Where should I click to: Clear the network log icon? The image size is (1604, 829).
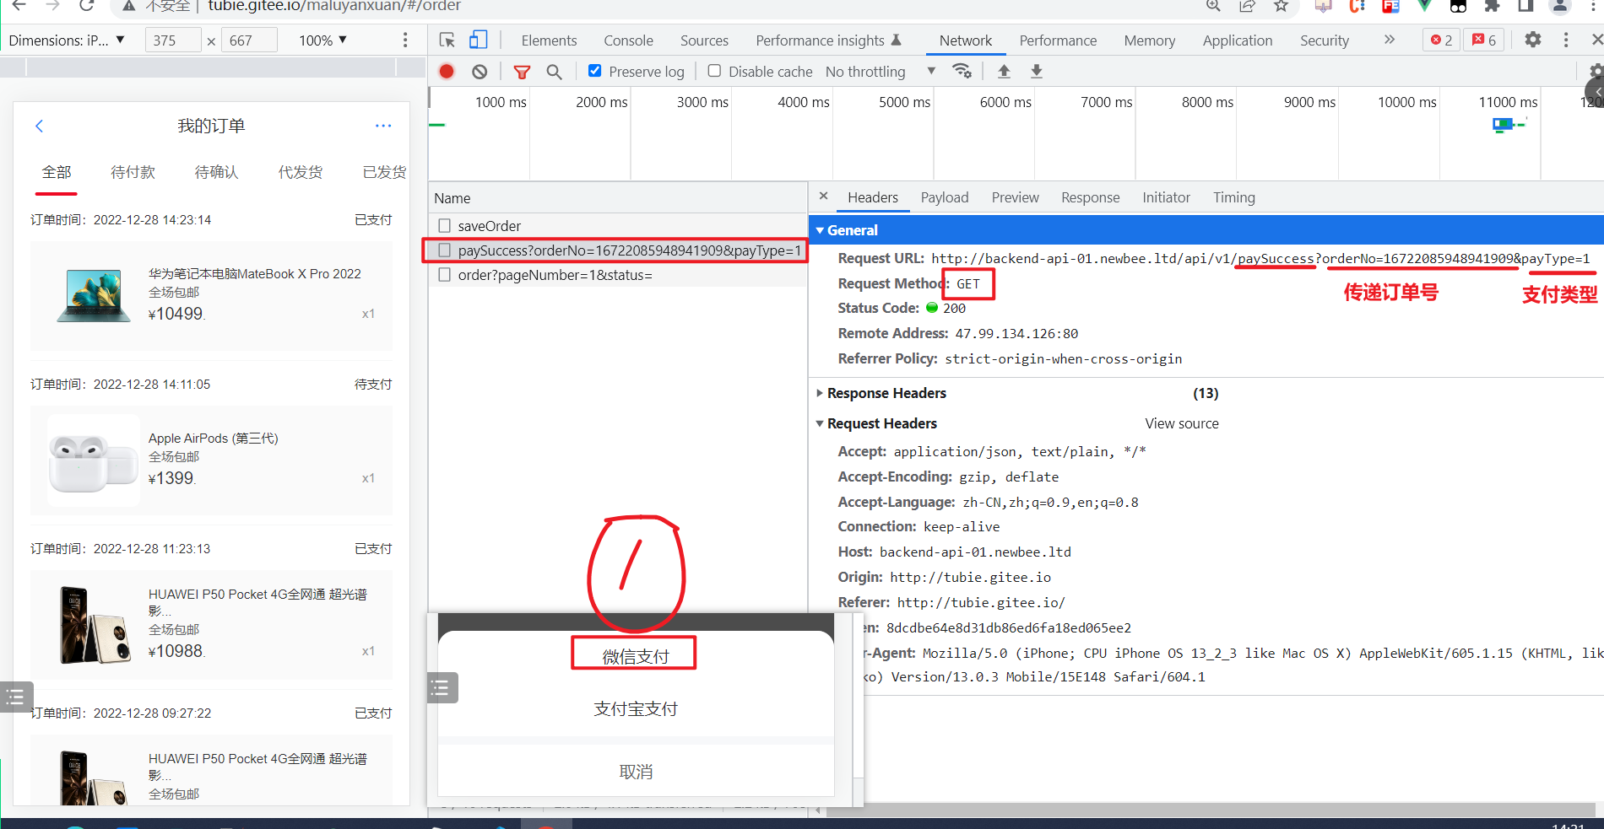[480, 72]
